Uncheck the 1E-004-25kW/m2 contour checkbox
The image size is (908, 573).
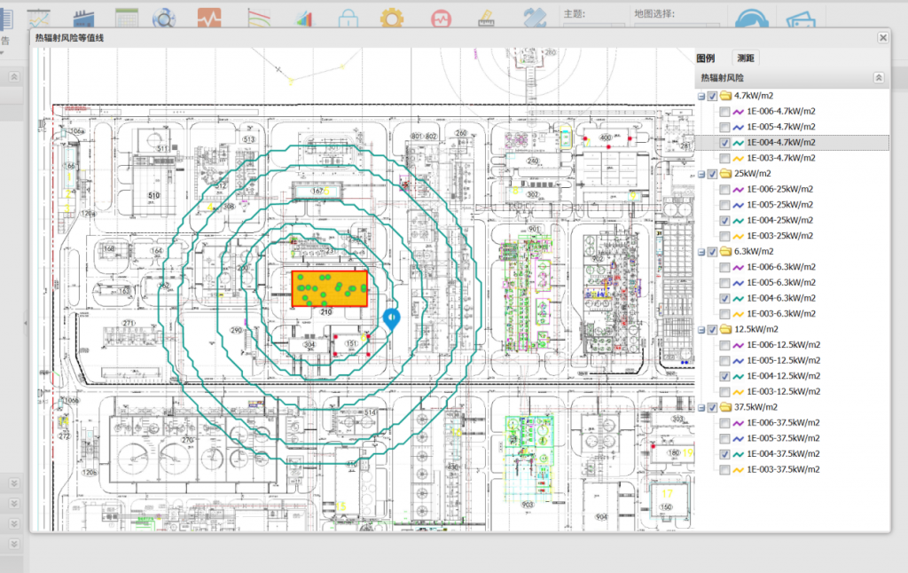(725, 221)
